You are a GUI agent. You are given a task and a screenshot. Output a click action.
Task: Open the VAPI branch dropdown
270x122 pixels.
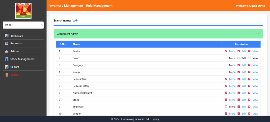coord(23,25)
